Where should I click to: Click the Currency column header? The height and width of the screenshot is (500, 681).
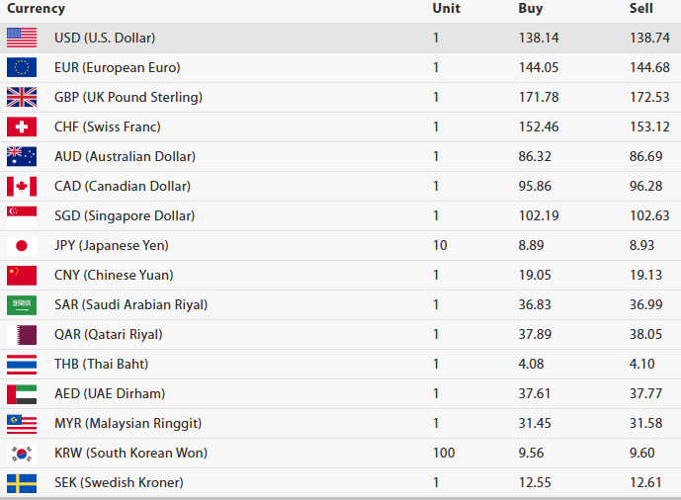click(36, 9)
